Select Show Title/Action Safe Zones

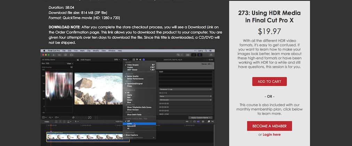pyautogui.click(x=139, y=107)
